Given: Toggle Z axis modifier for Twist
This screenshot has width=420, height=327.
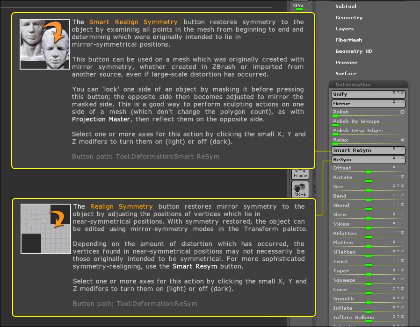Looking at the screenshot, I should click(402, 260).
